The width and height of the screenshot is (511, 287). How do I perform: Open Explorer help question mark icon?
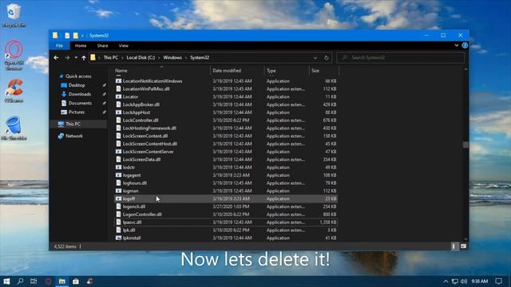[x=465, y=45]
